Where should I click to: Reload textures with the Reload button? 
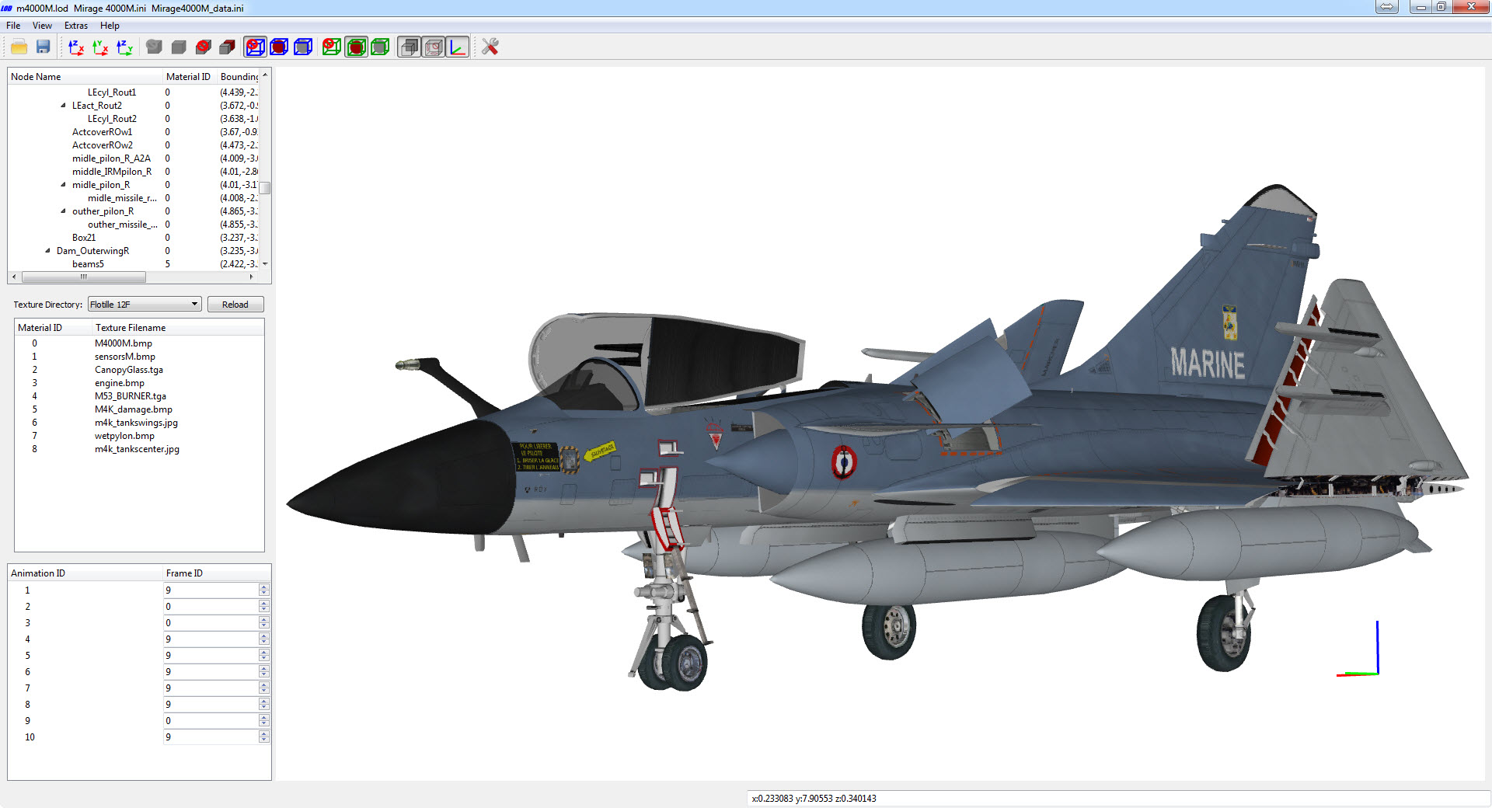pyautogui.click(x=235, y=305)
